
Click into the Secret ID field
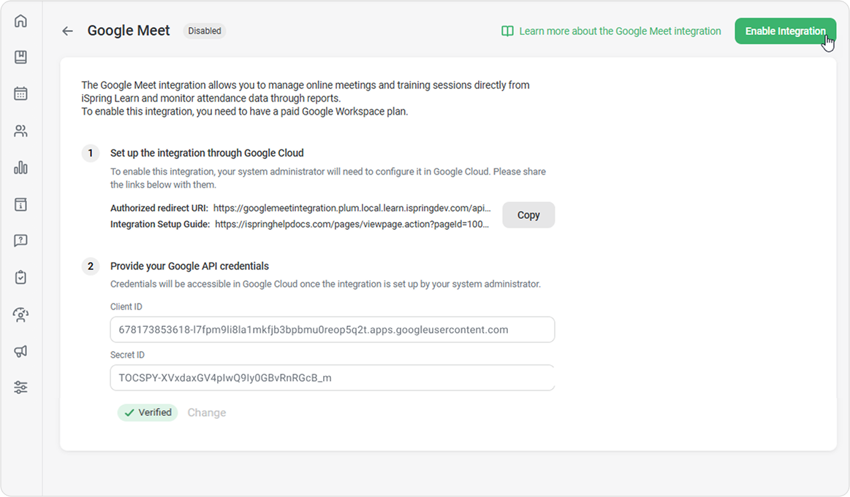pyautogui.click(x=332, y=378)
